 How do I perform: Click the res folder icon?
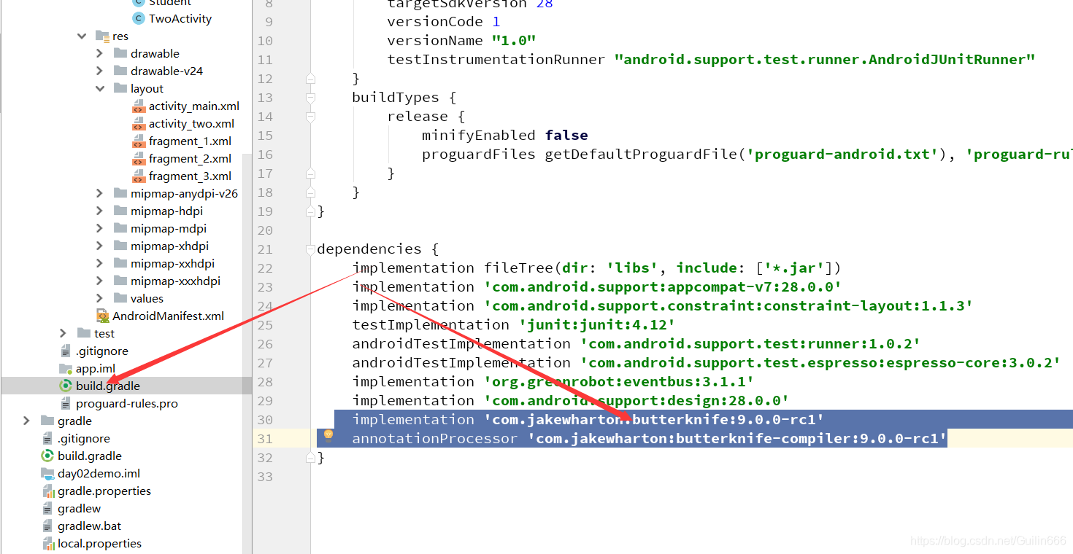[x=102, y=36]
